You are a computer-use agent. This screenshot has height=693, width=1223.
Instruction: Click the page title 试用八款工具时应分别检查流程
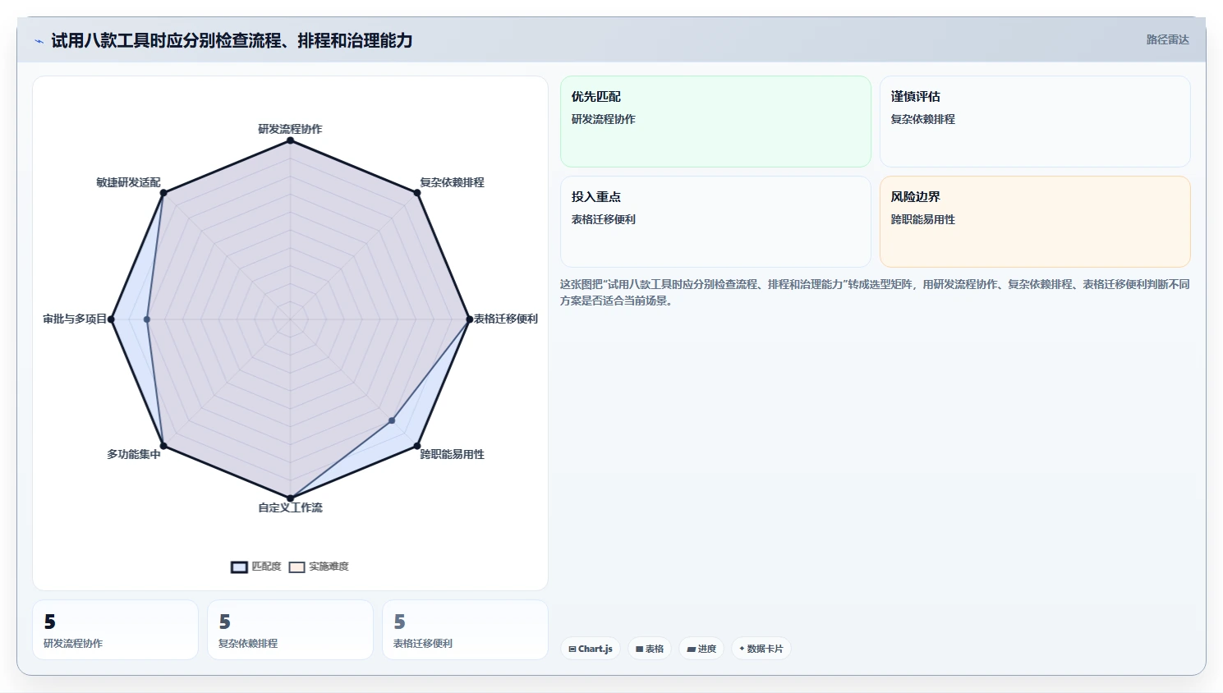[x=232, y=40]
